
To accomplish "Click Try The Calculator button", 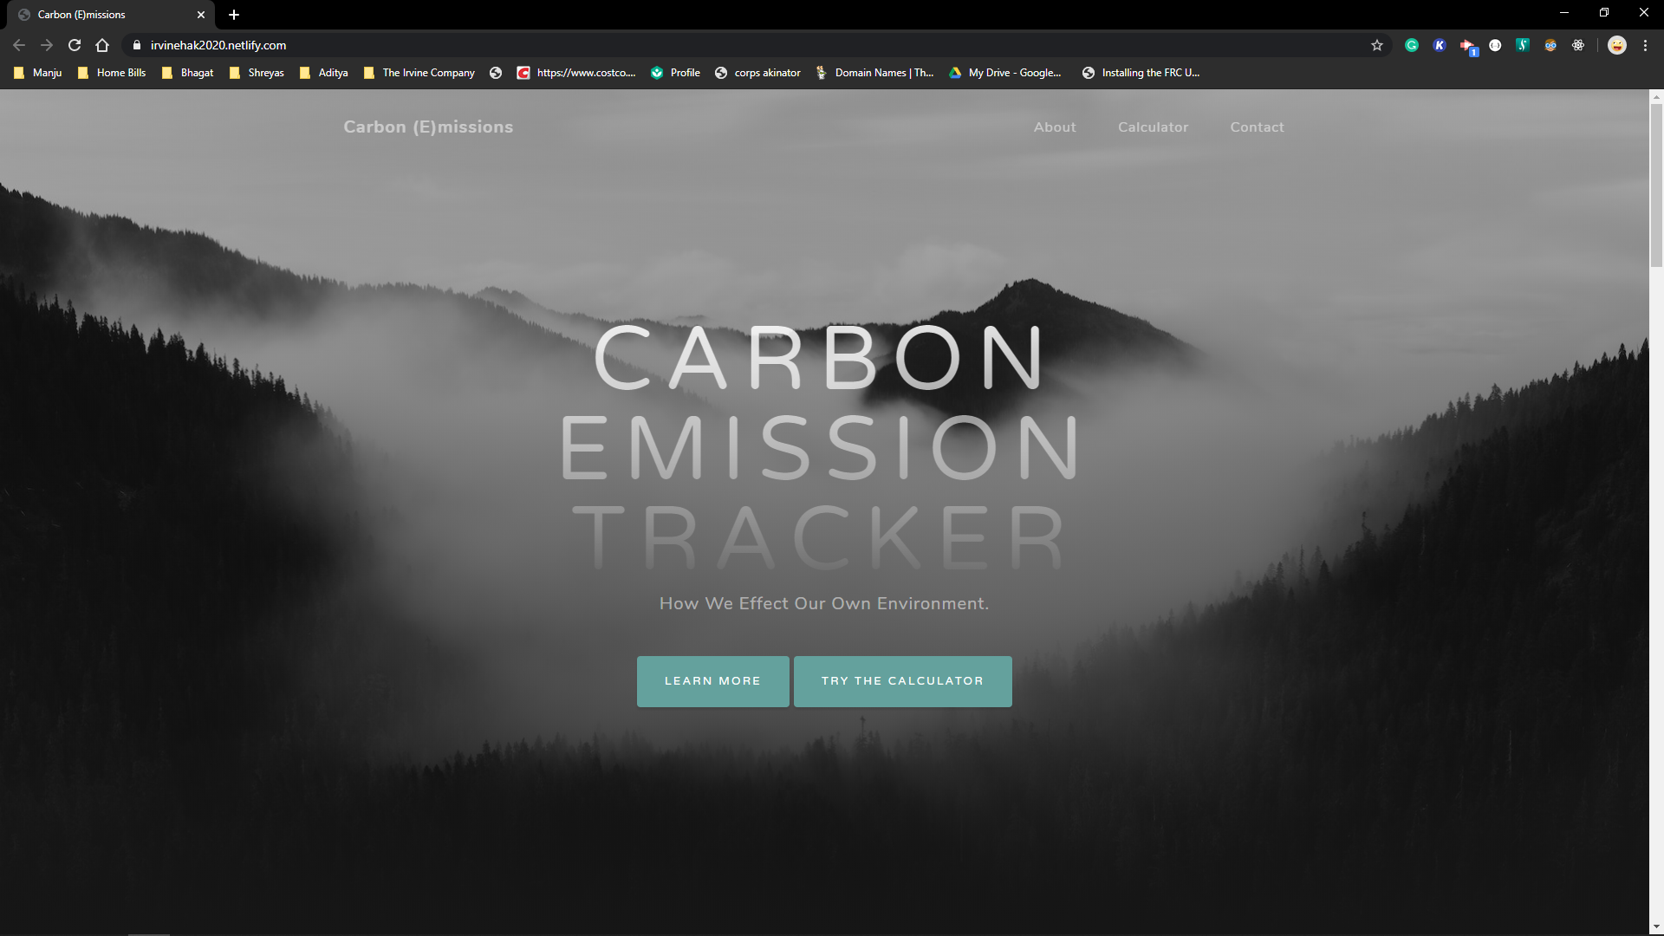I will (x=902, y=681).
